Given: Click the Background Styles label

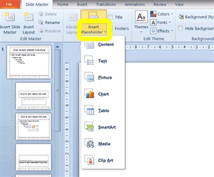Looking at the screenshot, I should click(200, 17).
